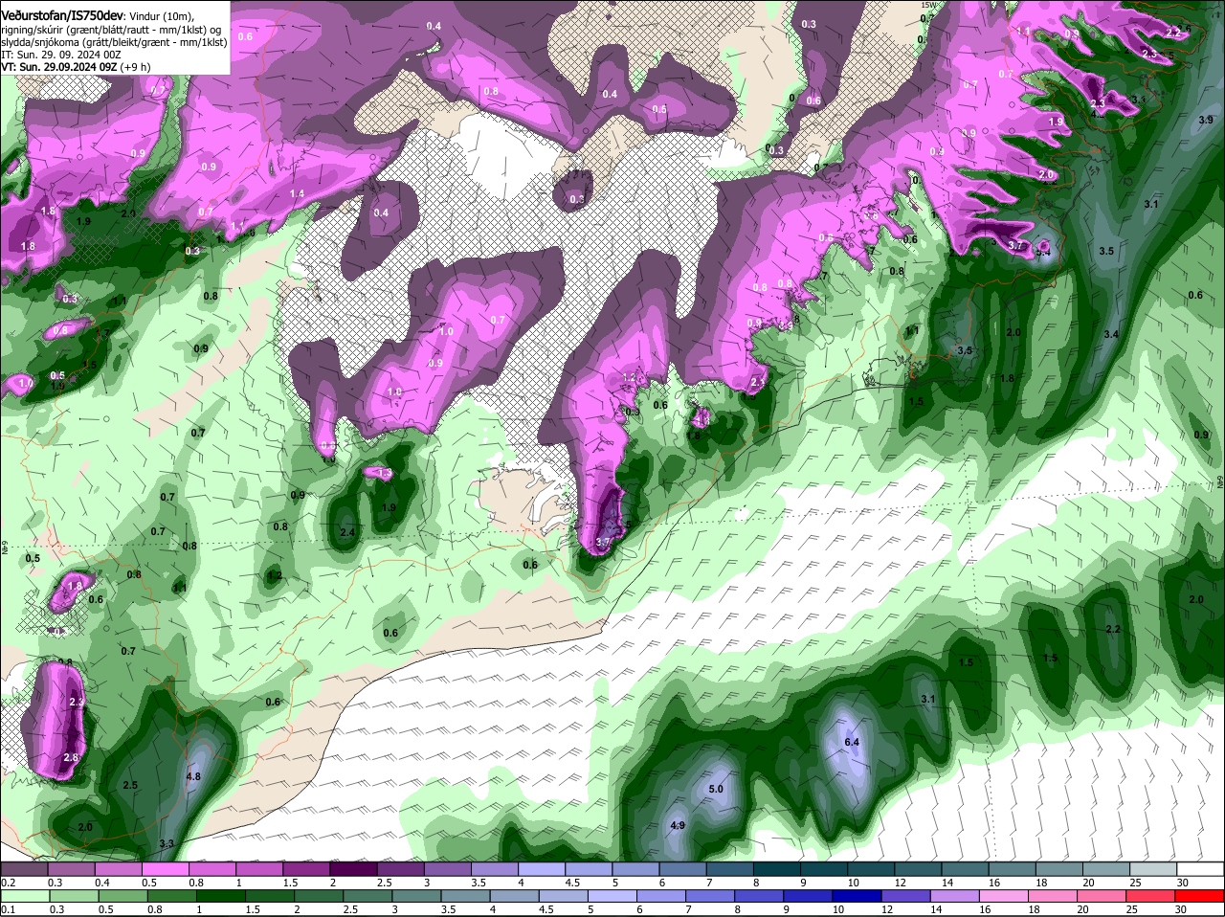Click the 4.8 precipitation value label
Image resolution: width=1225 pixels, height=917 pixels.
[x=193, y=776]
